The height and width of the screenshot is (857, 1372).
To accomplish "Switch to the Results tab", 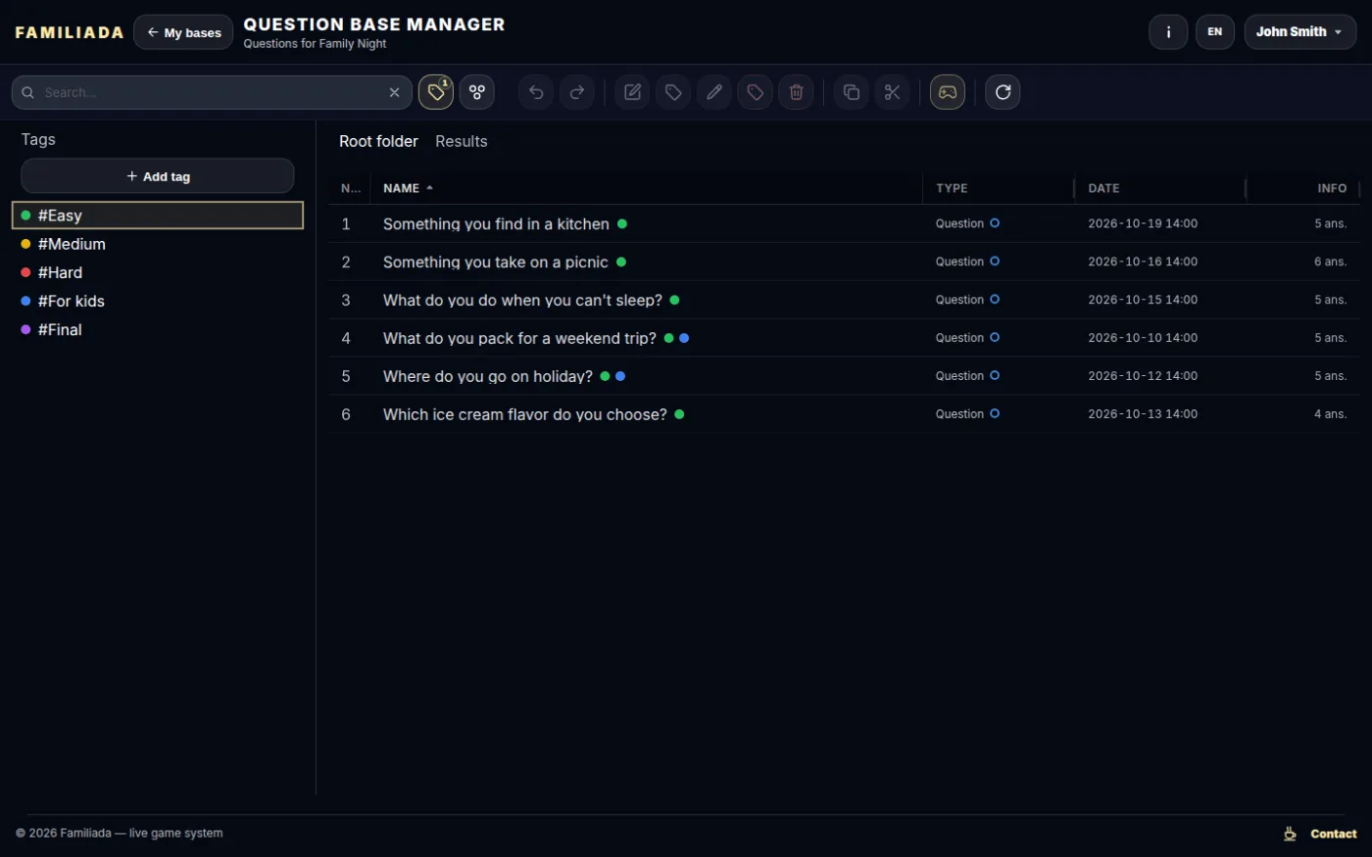I will click(x=462, y=141).
